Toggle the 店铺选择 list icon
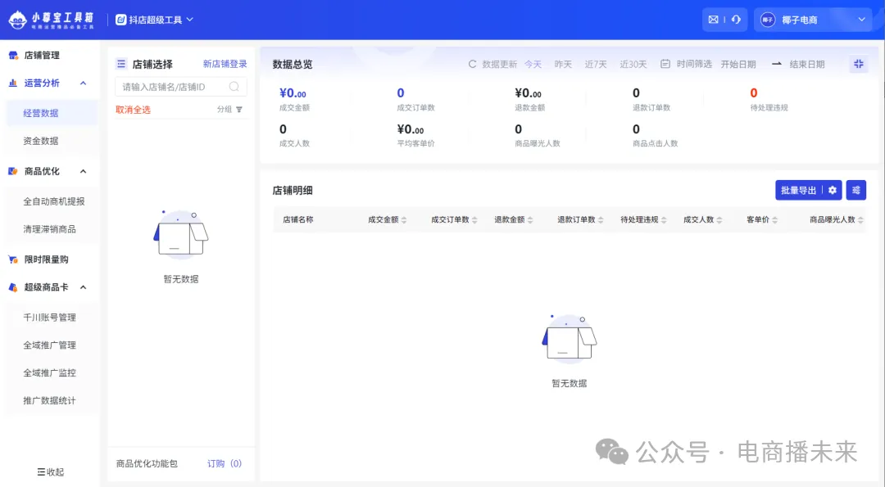Image resolution: width=885 pixels, height=487 pixels. 121,64
